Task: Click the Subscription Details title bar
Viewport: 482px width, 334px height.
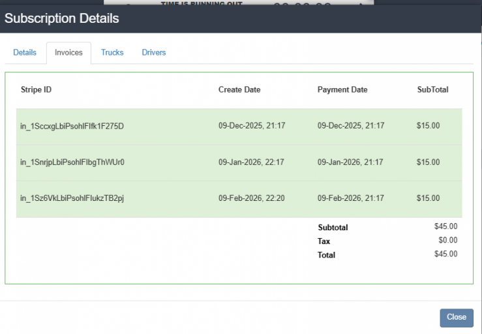Action: [x=241, y=18]
